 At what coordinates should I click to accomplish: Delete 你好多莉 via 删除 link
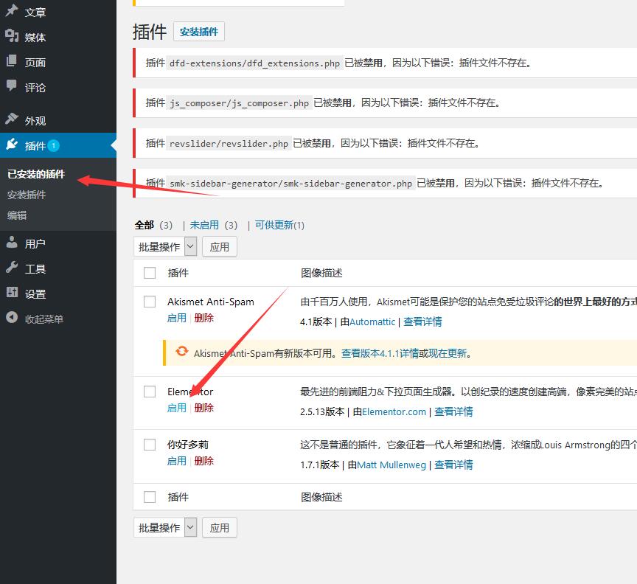(x=204, y=461)
